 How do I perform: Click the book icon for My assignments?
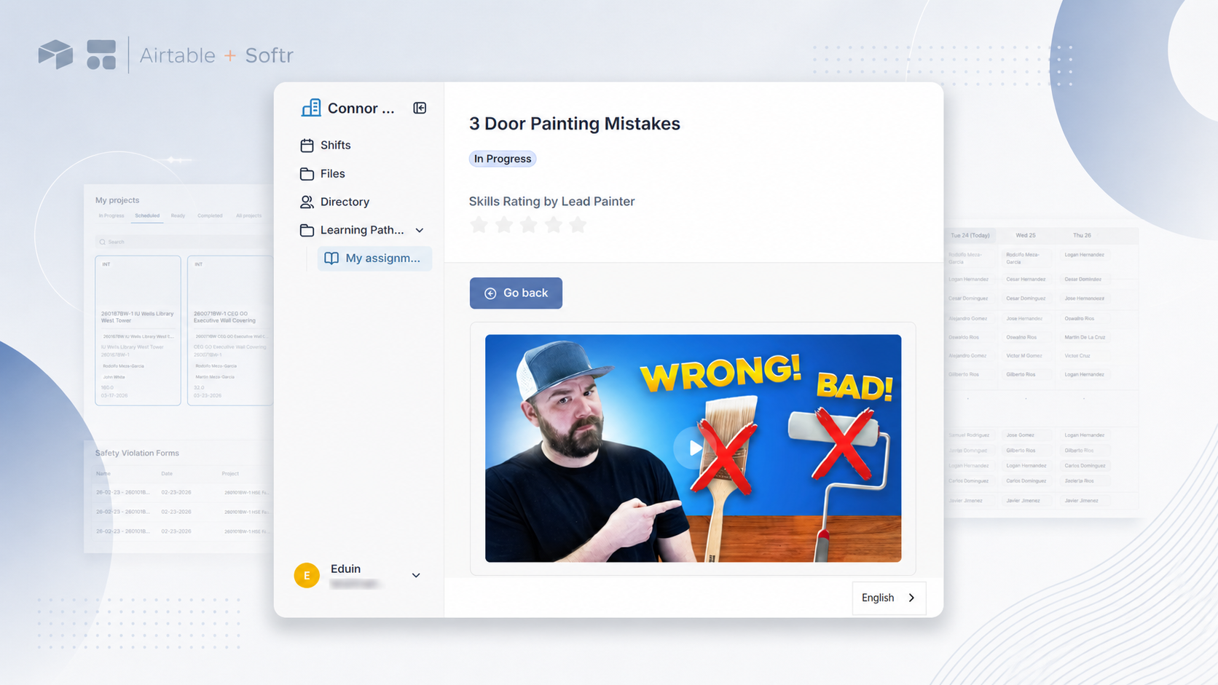331,258
